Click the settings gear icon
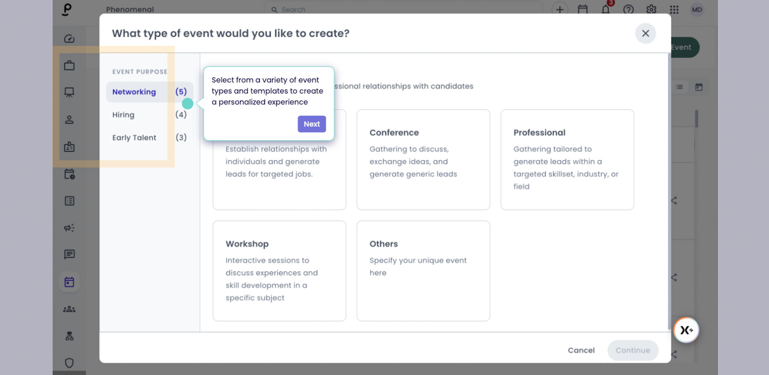The height and width of the screenshot is (375, 769). (651, 9)
